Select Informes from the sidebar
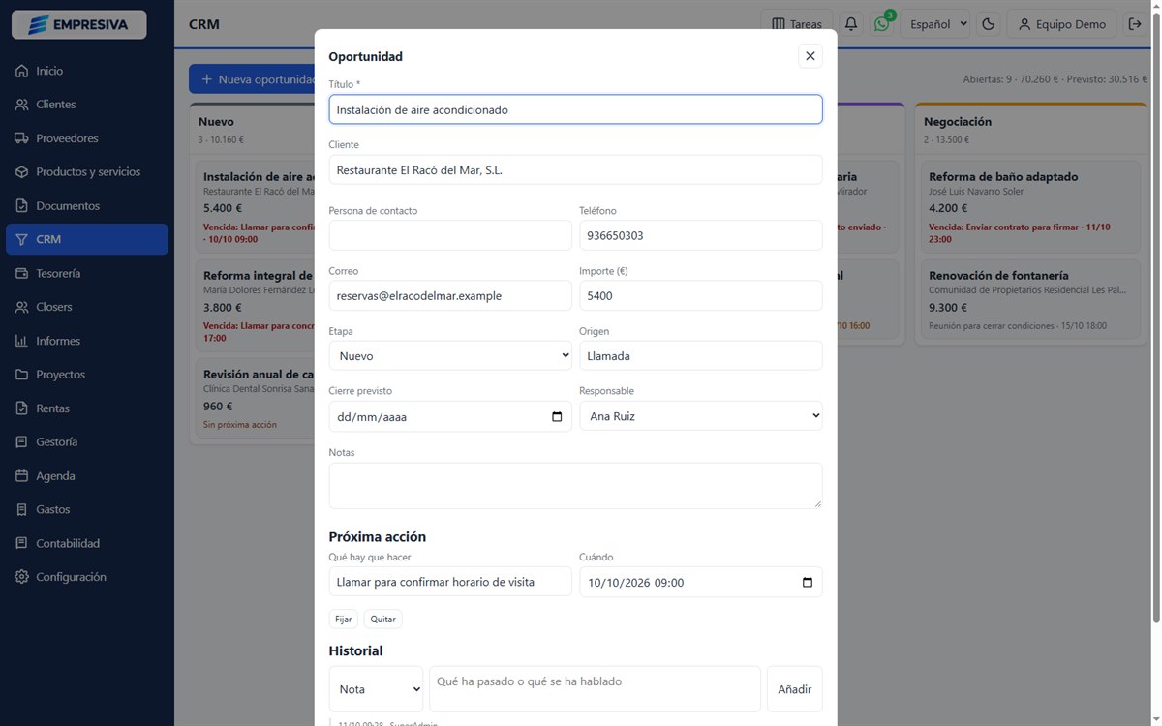 click(87, 341)
